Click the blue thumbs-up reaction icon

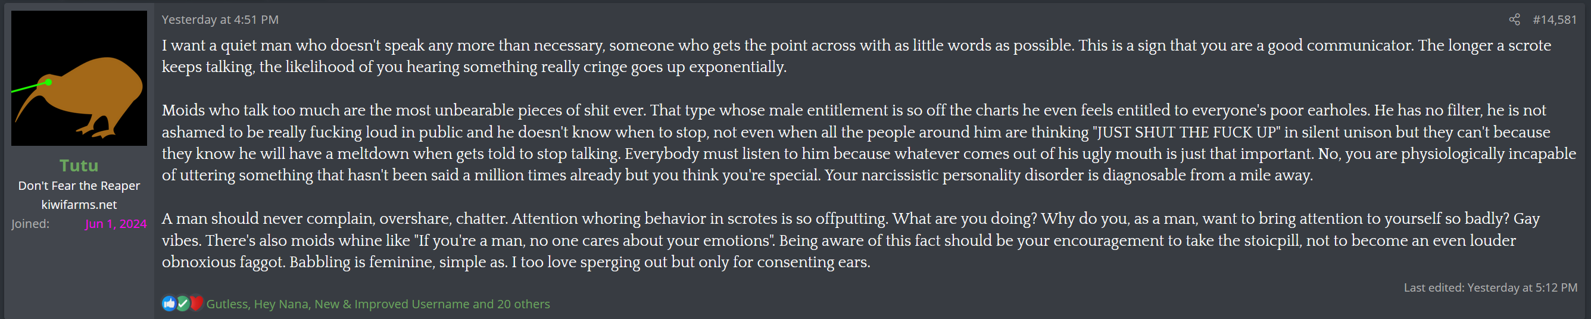tap(169, 303)
